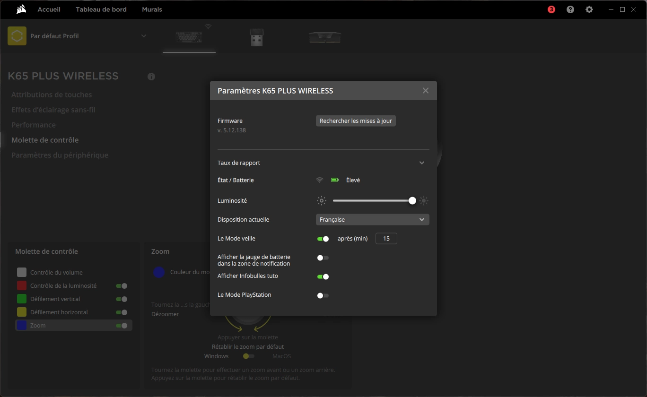The width and height of the screenshot is (647, 397).
Task: Click the firmware version v. 5.12.138
Action: point(232,130)
